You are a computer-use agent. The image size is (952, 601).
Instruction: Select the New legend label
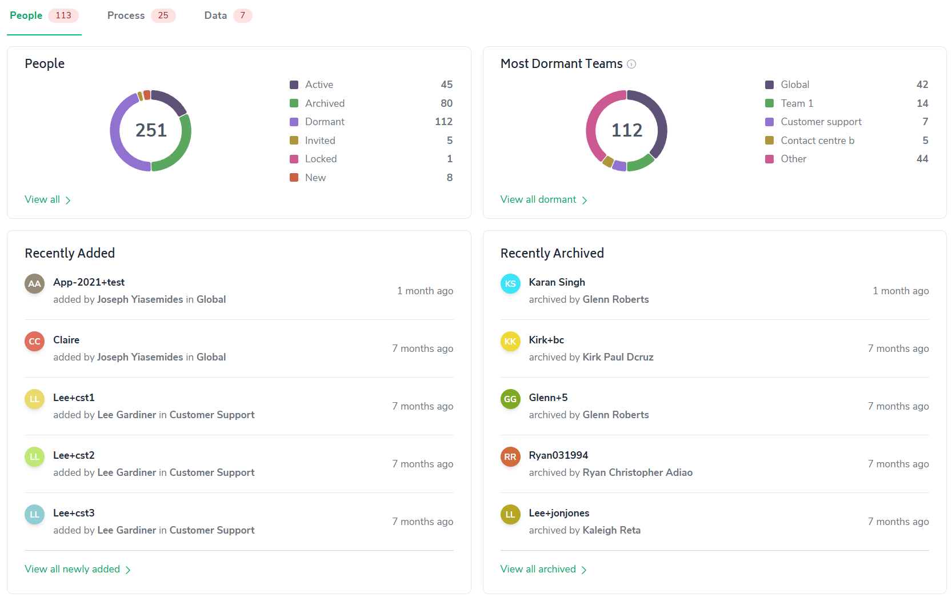click(x=315, y=178)
